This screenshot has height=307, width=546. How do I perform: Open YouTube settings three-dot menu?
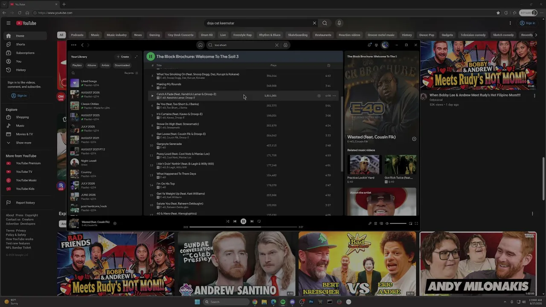click(510, 23)
